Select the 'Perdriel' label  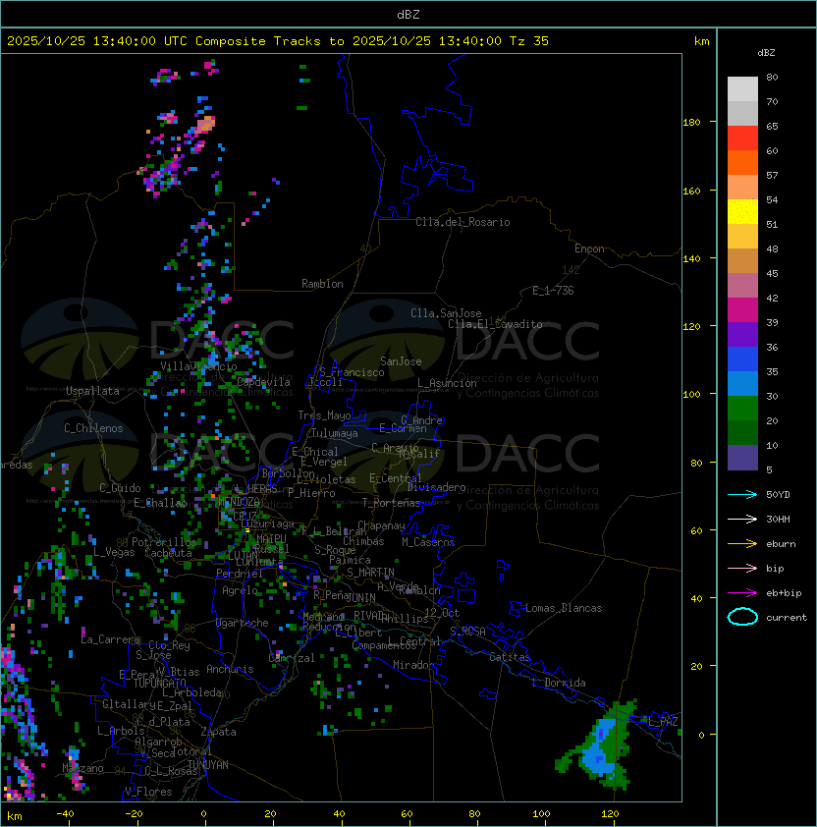240,574
